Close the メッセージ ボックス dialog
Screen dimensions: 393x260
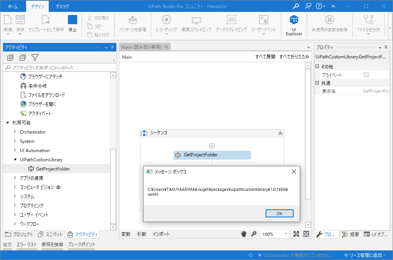coord(294,172)
